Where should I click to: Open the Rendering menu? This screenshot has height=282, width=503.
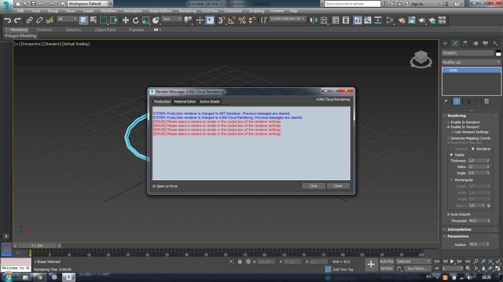click(187, 11)
